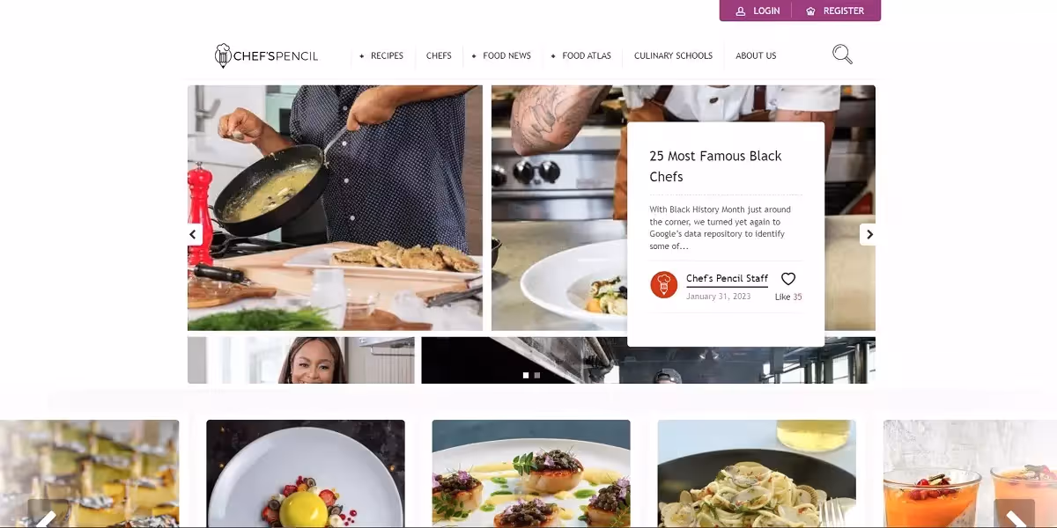The height and width of the screenshot is (528, 1057).
Task: Select the second slider pagination dot
Action: (537, 375)
